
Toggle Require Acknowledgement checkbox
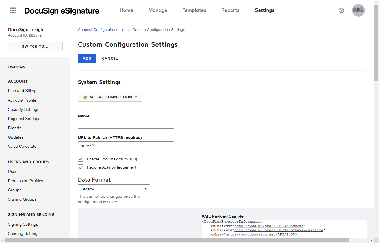point(81,167)
